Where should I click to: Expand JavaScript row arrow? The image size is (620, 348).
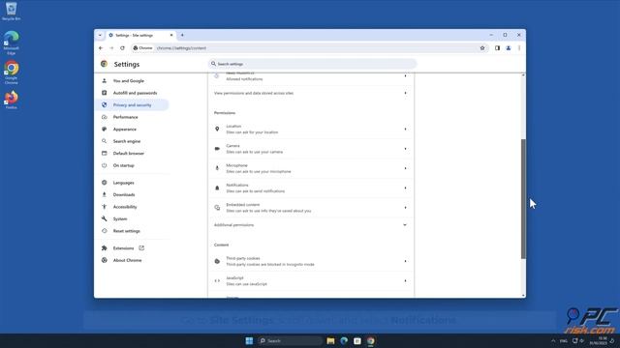(405, 281)
